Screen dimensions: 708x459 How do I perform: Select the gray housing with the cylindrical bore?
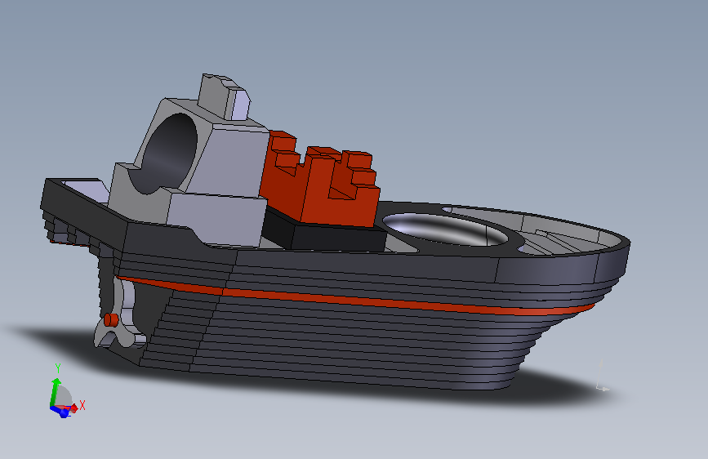pyautogui.click(x=189, y=174)
